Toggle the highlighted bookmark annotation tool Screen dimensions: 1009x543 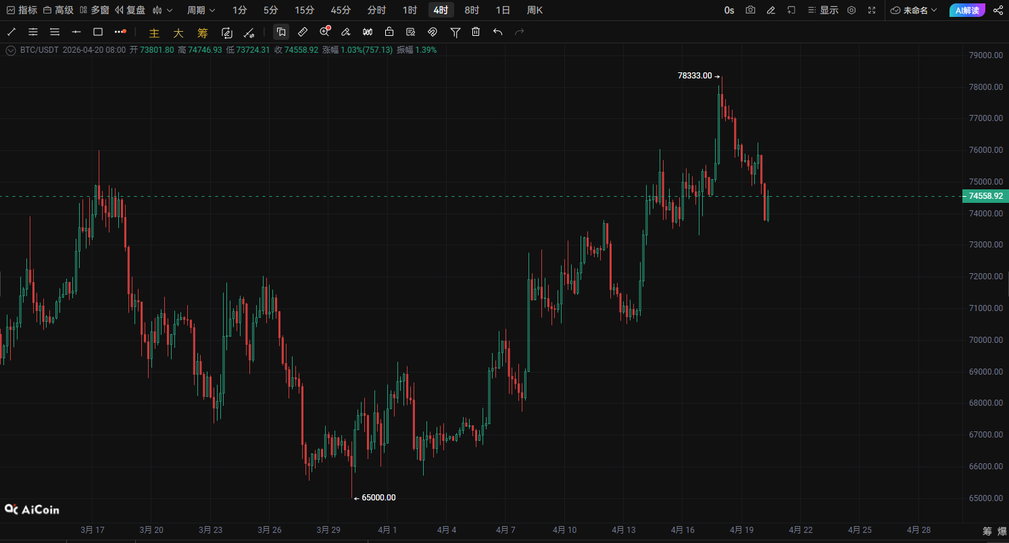tap(281, 32)
